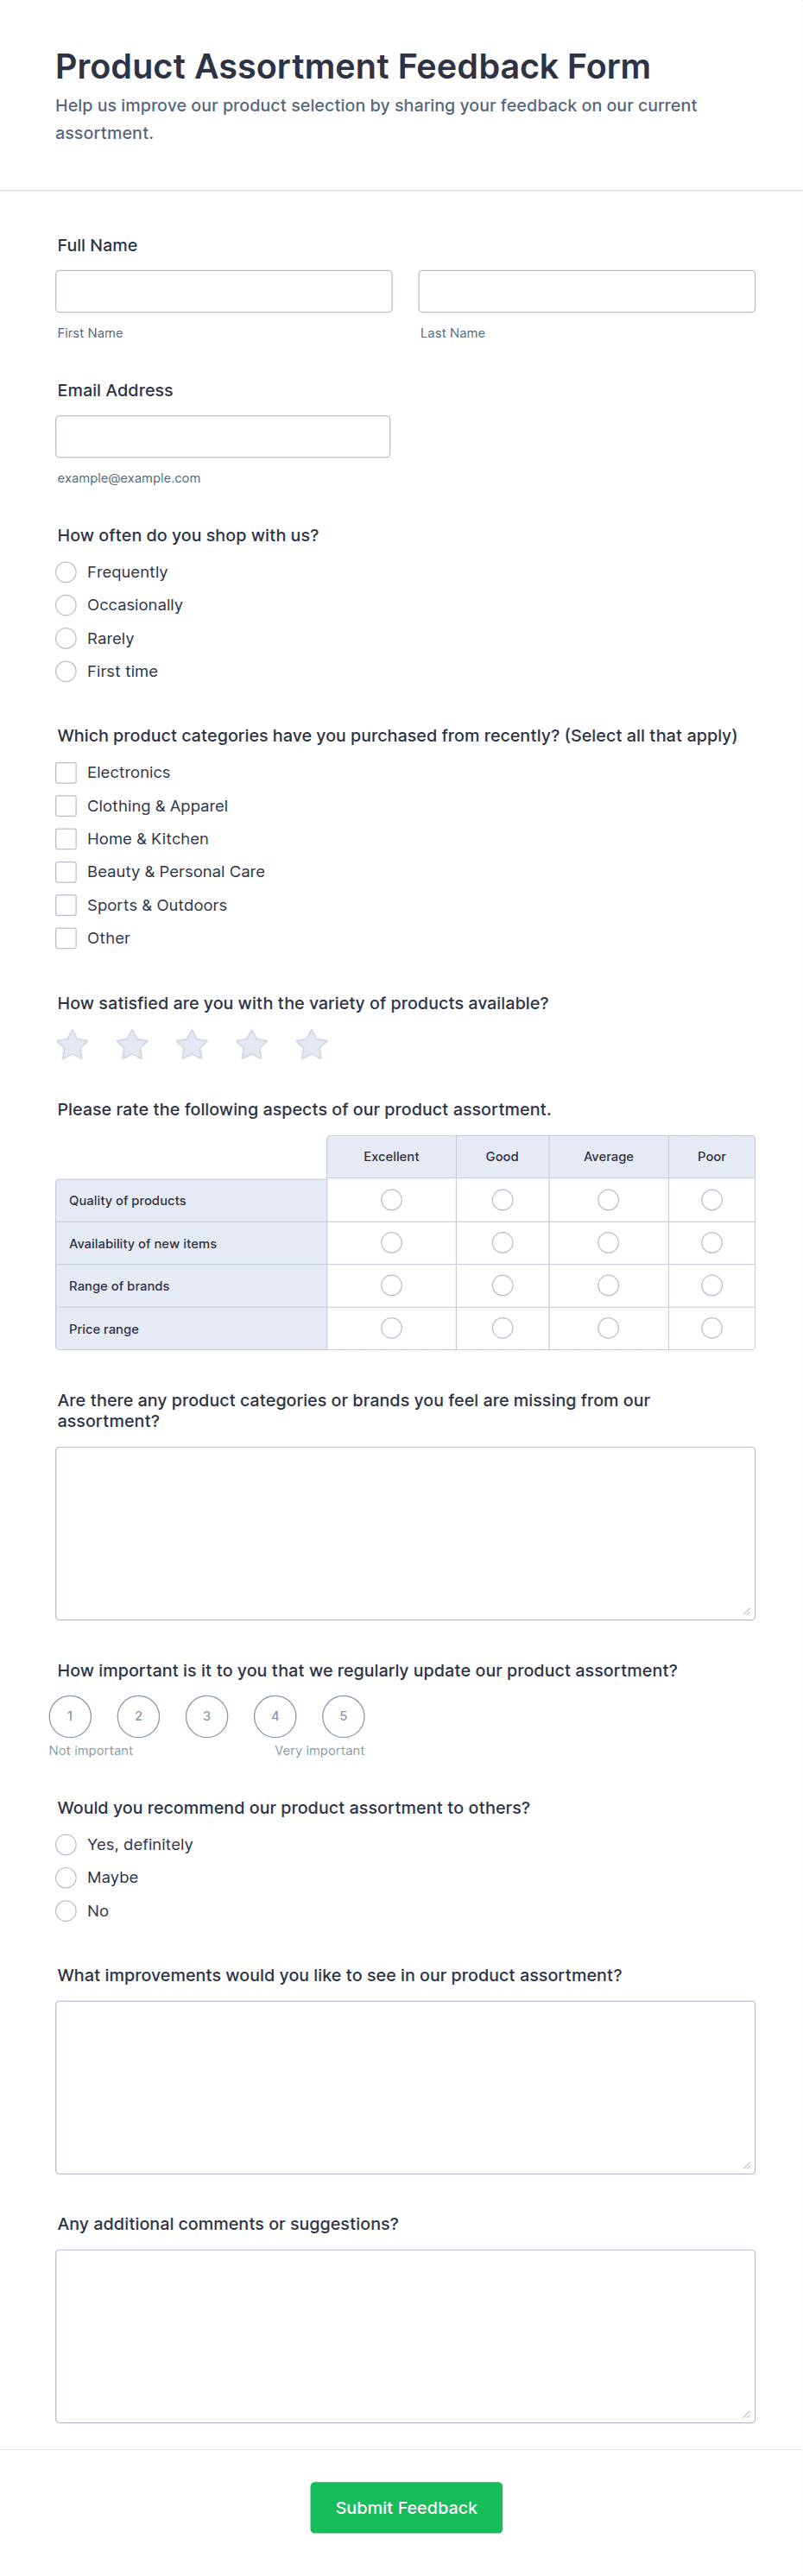Click the fourth star rating icon
Viewport: 803px width, 2576px height.
click(x=252, y=1045)
